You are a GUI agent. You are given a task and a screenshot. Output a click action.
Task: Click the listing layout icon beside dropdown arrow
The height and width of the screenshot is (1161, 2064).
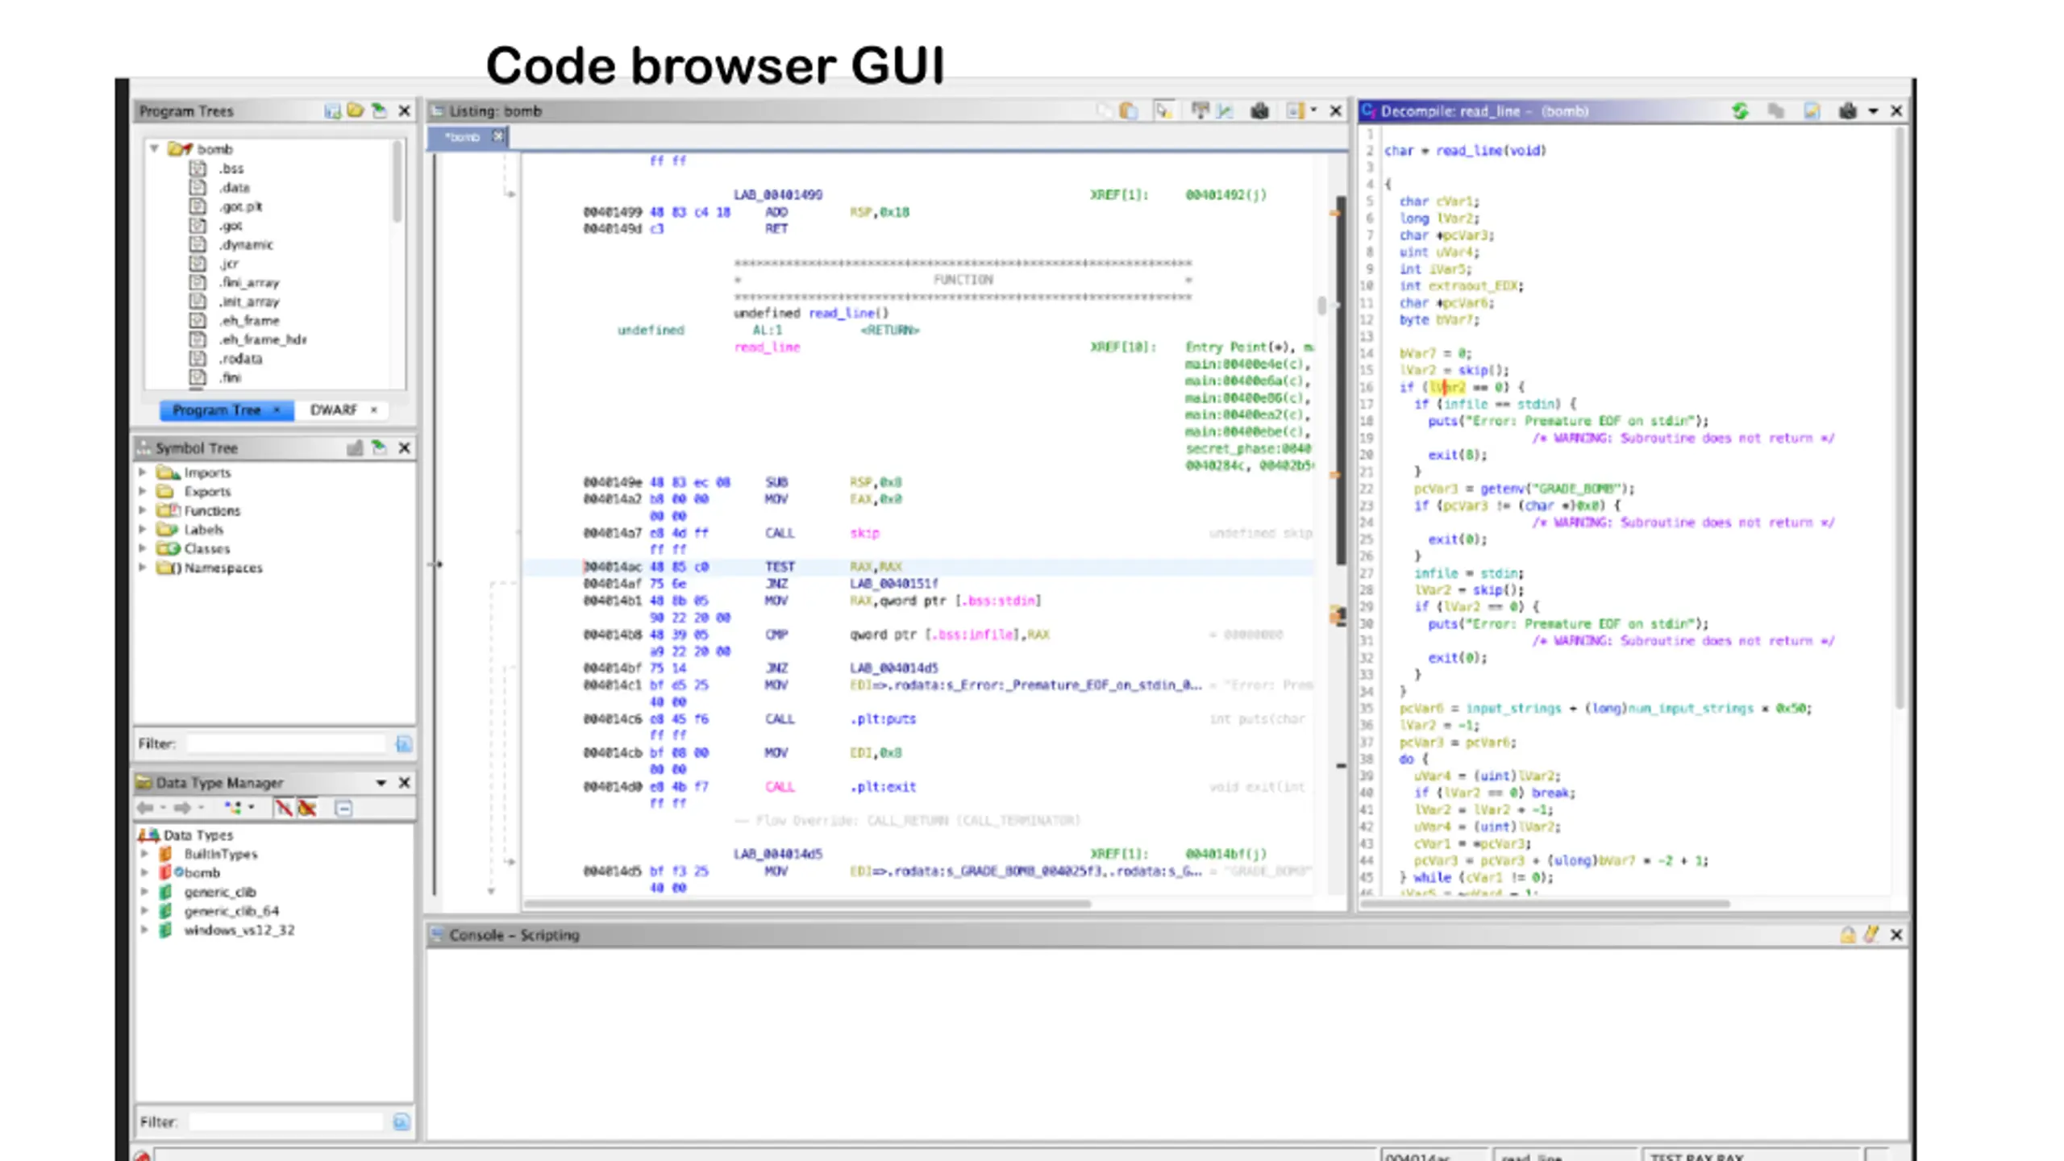1295,110
